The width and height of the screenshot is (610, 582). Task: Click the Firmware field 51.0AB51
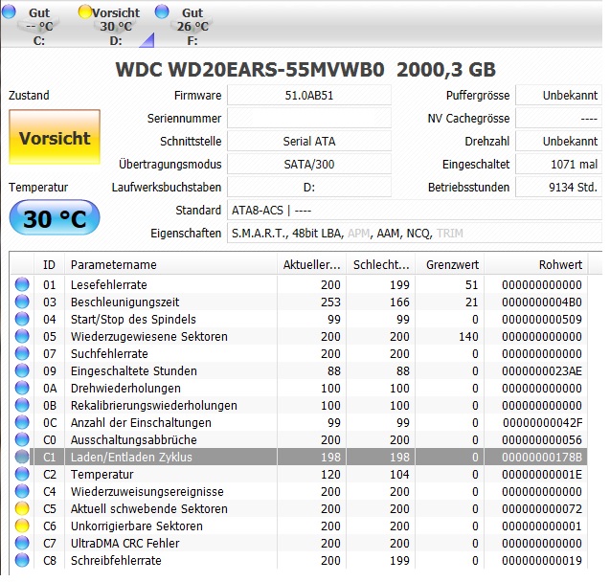pos(309,96)
